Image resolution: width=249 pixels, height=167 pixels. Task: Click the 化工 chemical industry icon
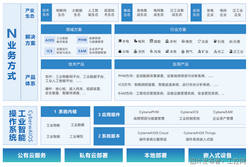[215, 51]
